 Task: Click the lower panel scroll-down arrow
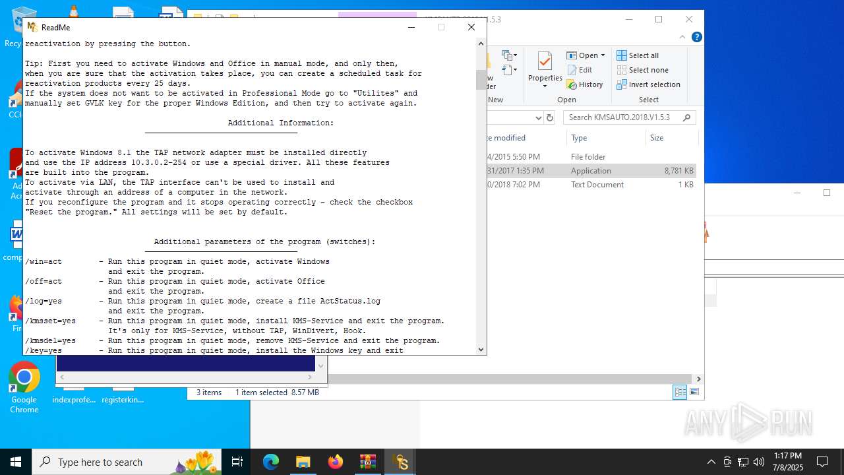click(x=321, y=365)
